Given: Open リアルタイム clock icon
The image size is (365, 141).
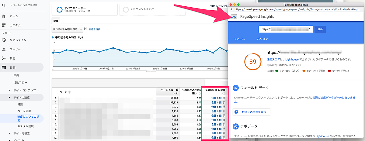Looking at the screenshot, I should point(4,40).
